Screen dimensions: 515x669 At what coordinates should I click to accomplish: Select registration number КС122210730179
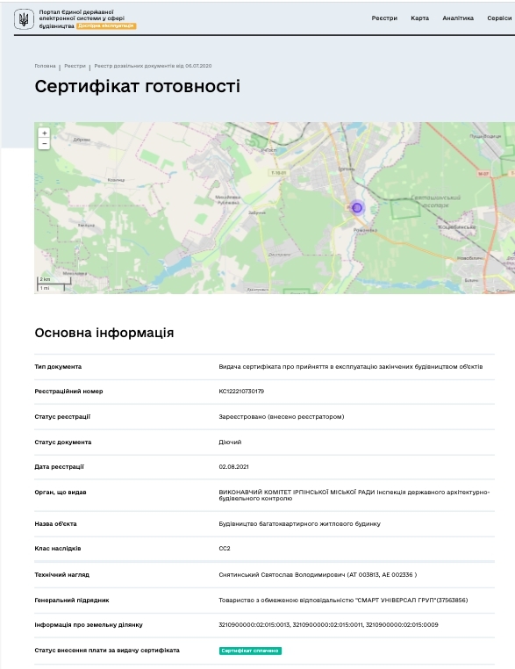[x=241, y=392]
